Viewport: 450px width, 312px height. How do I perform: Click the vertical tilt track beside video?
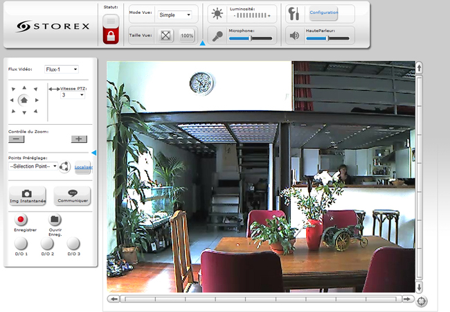click(x=419, y=177)
